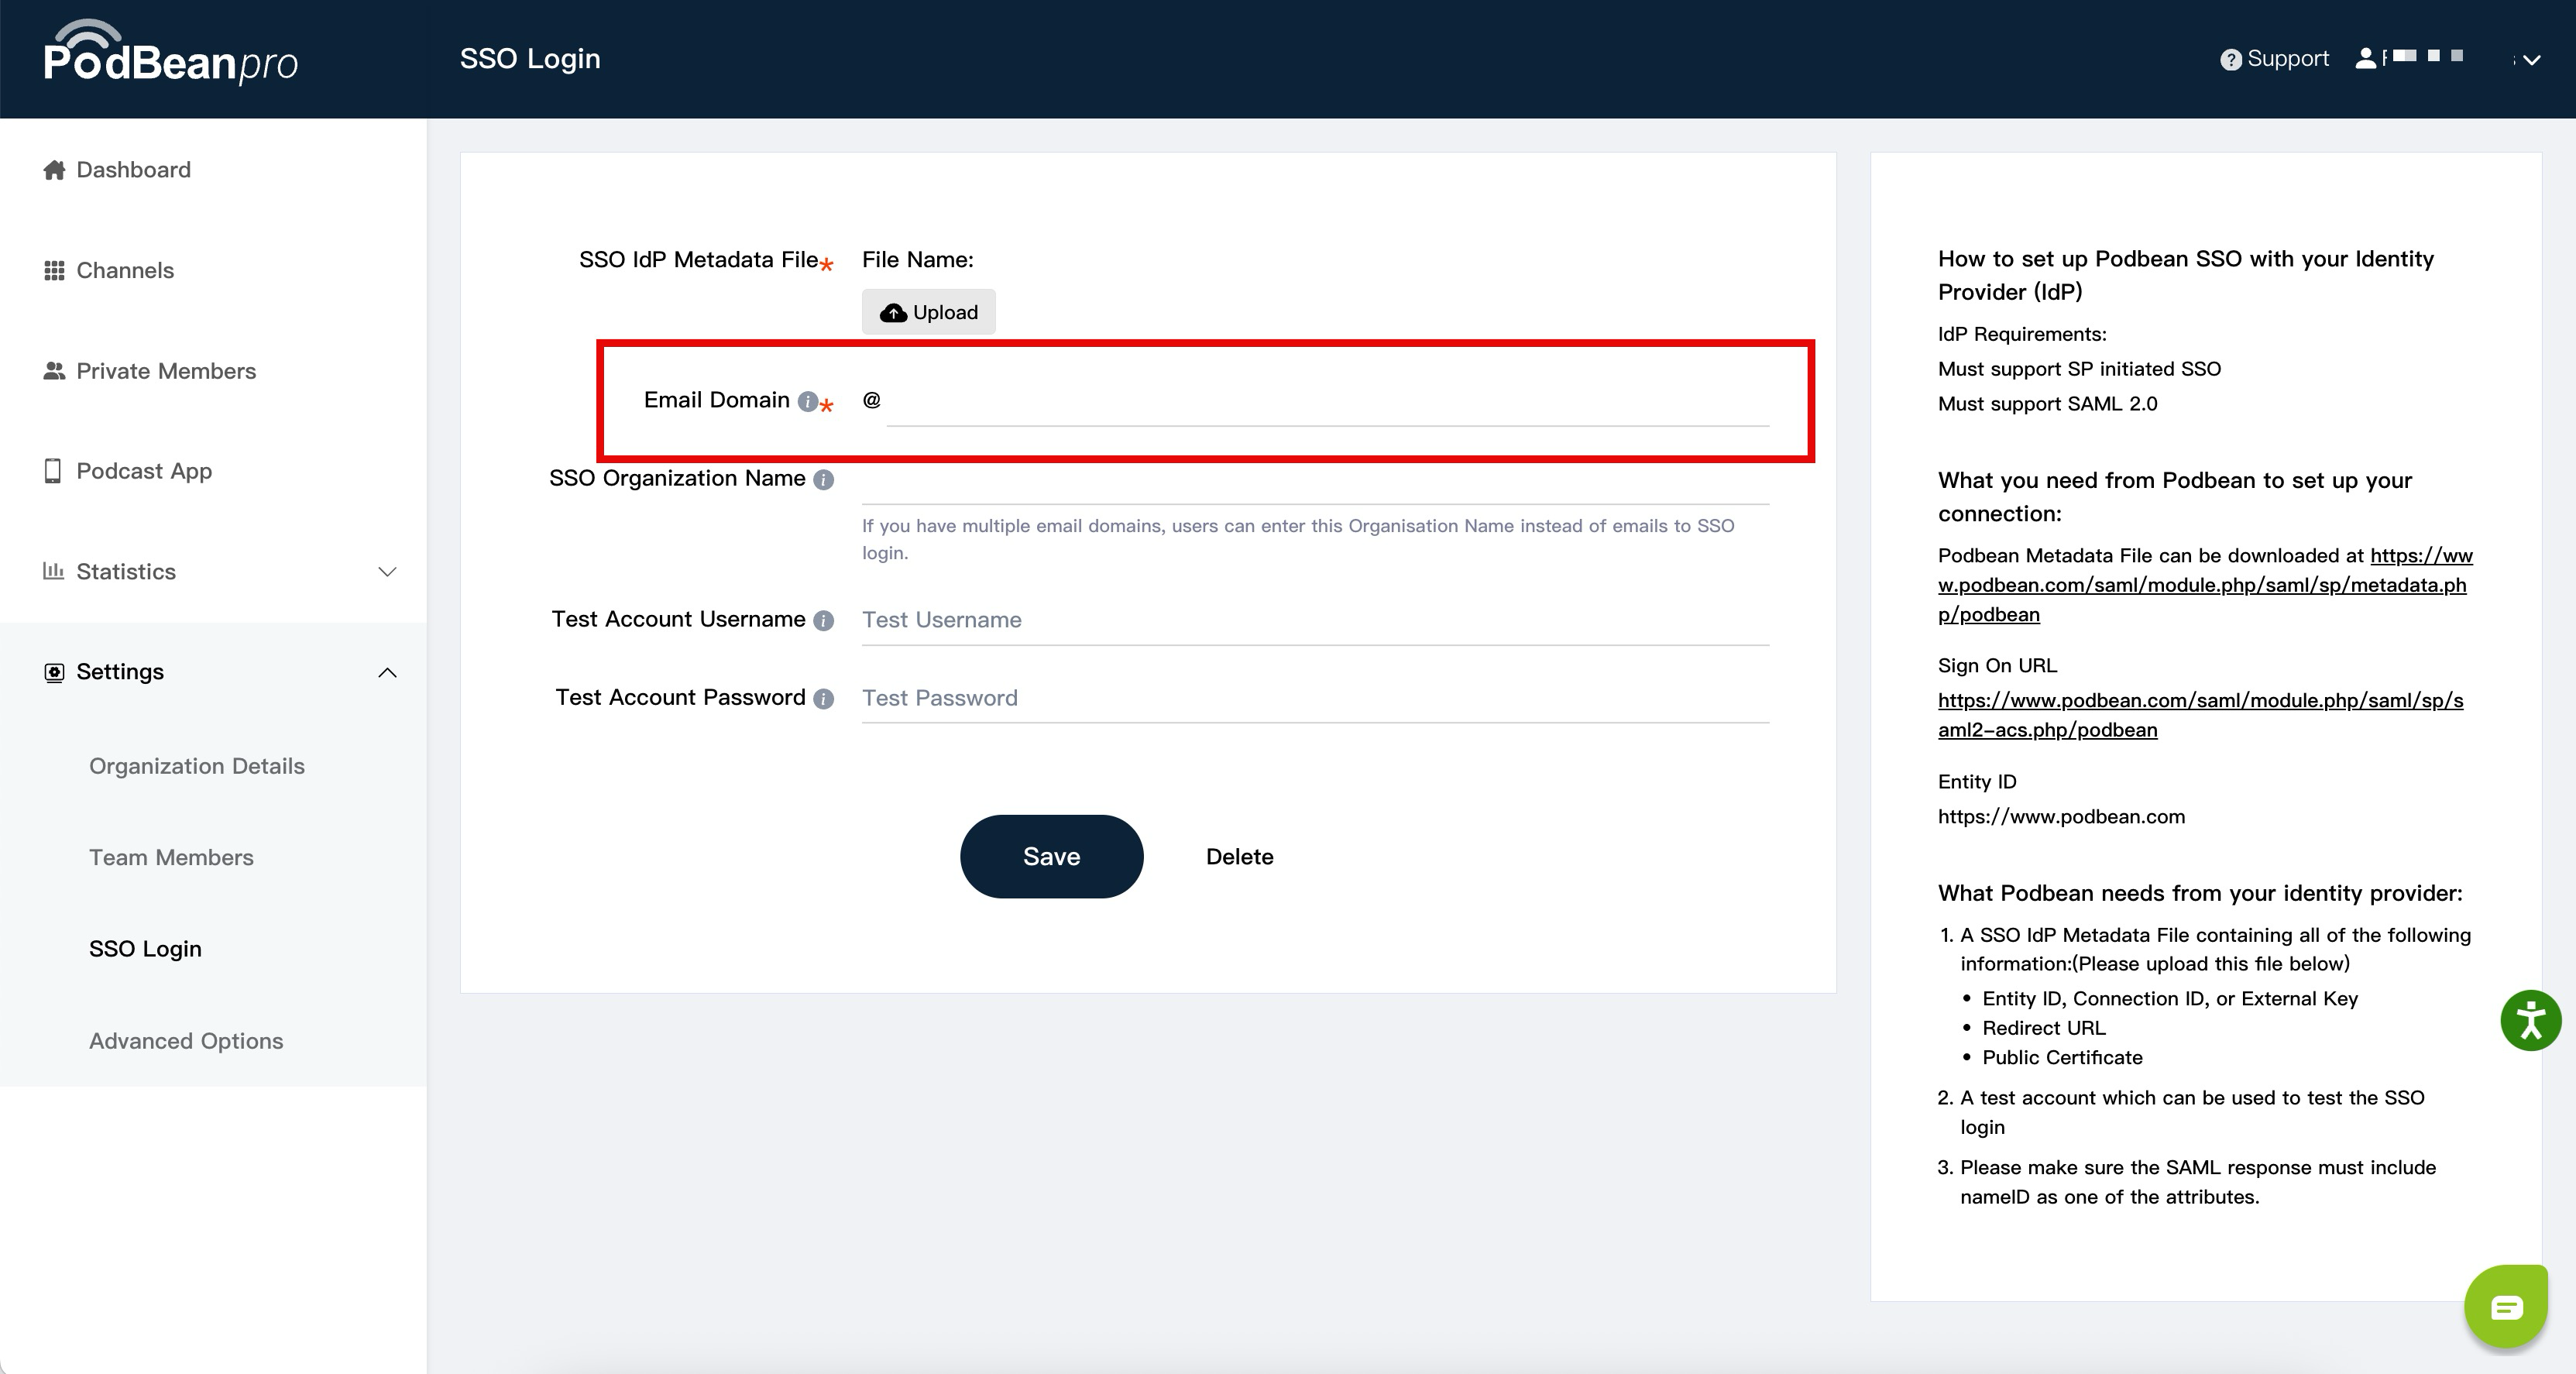Upload the IdP metadata file
Screen dimensions: 2576x1374
tap(928, 312)
